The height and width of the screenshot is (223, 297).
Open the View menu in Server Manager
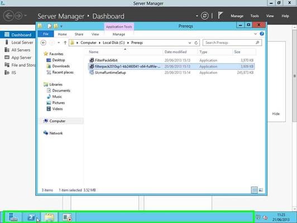[270, 16]
